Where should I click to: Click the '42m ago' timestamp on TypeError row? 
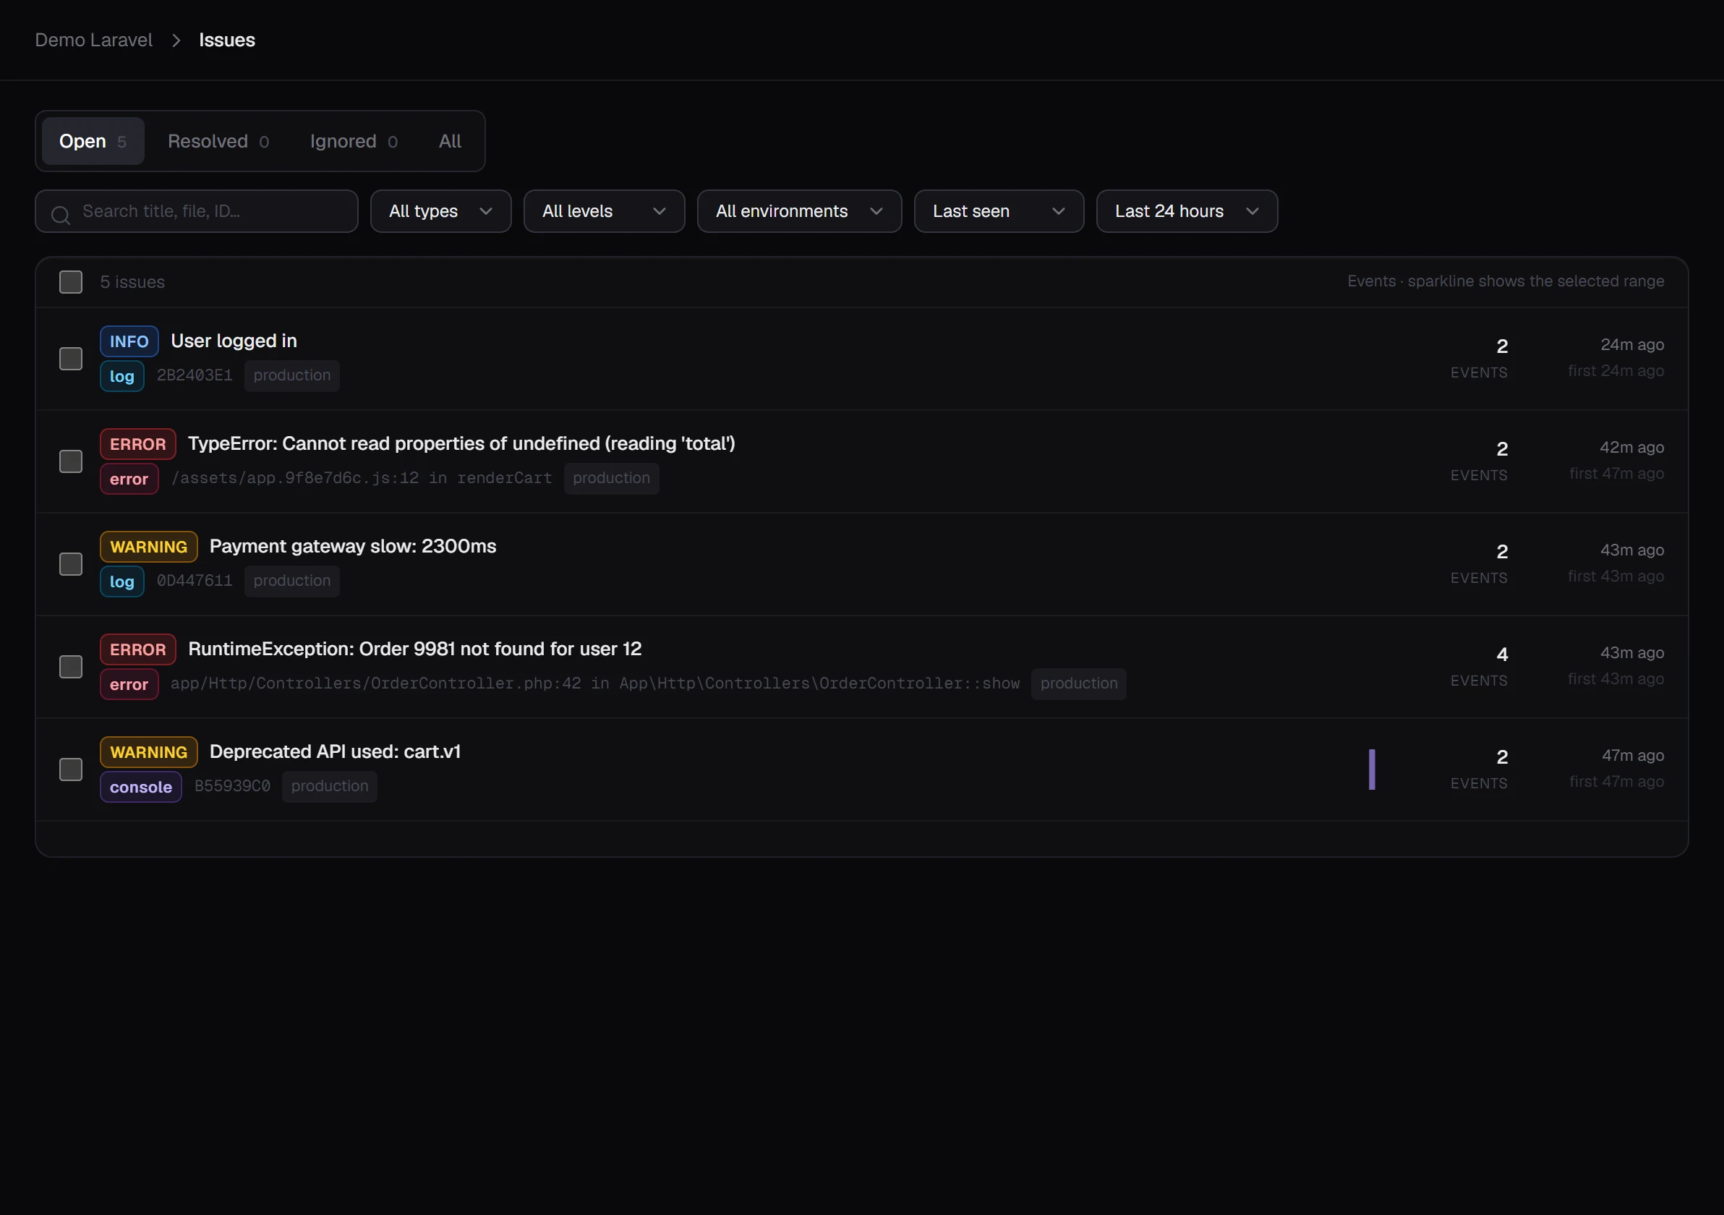tap(1631, 448)
